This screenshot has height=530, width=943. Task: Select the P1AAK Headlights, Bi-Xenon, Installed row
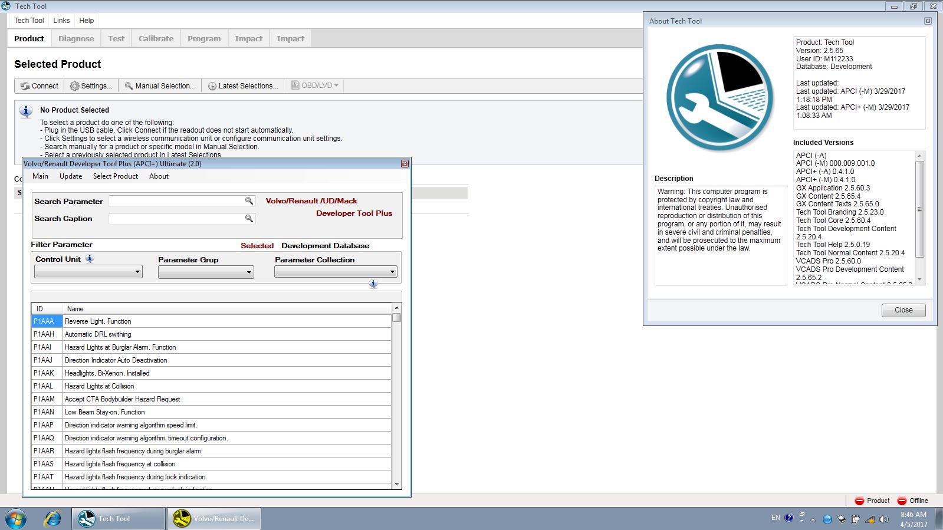(x=211, y=373)
